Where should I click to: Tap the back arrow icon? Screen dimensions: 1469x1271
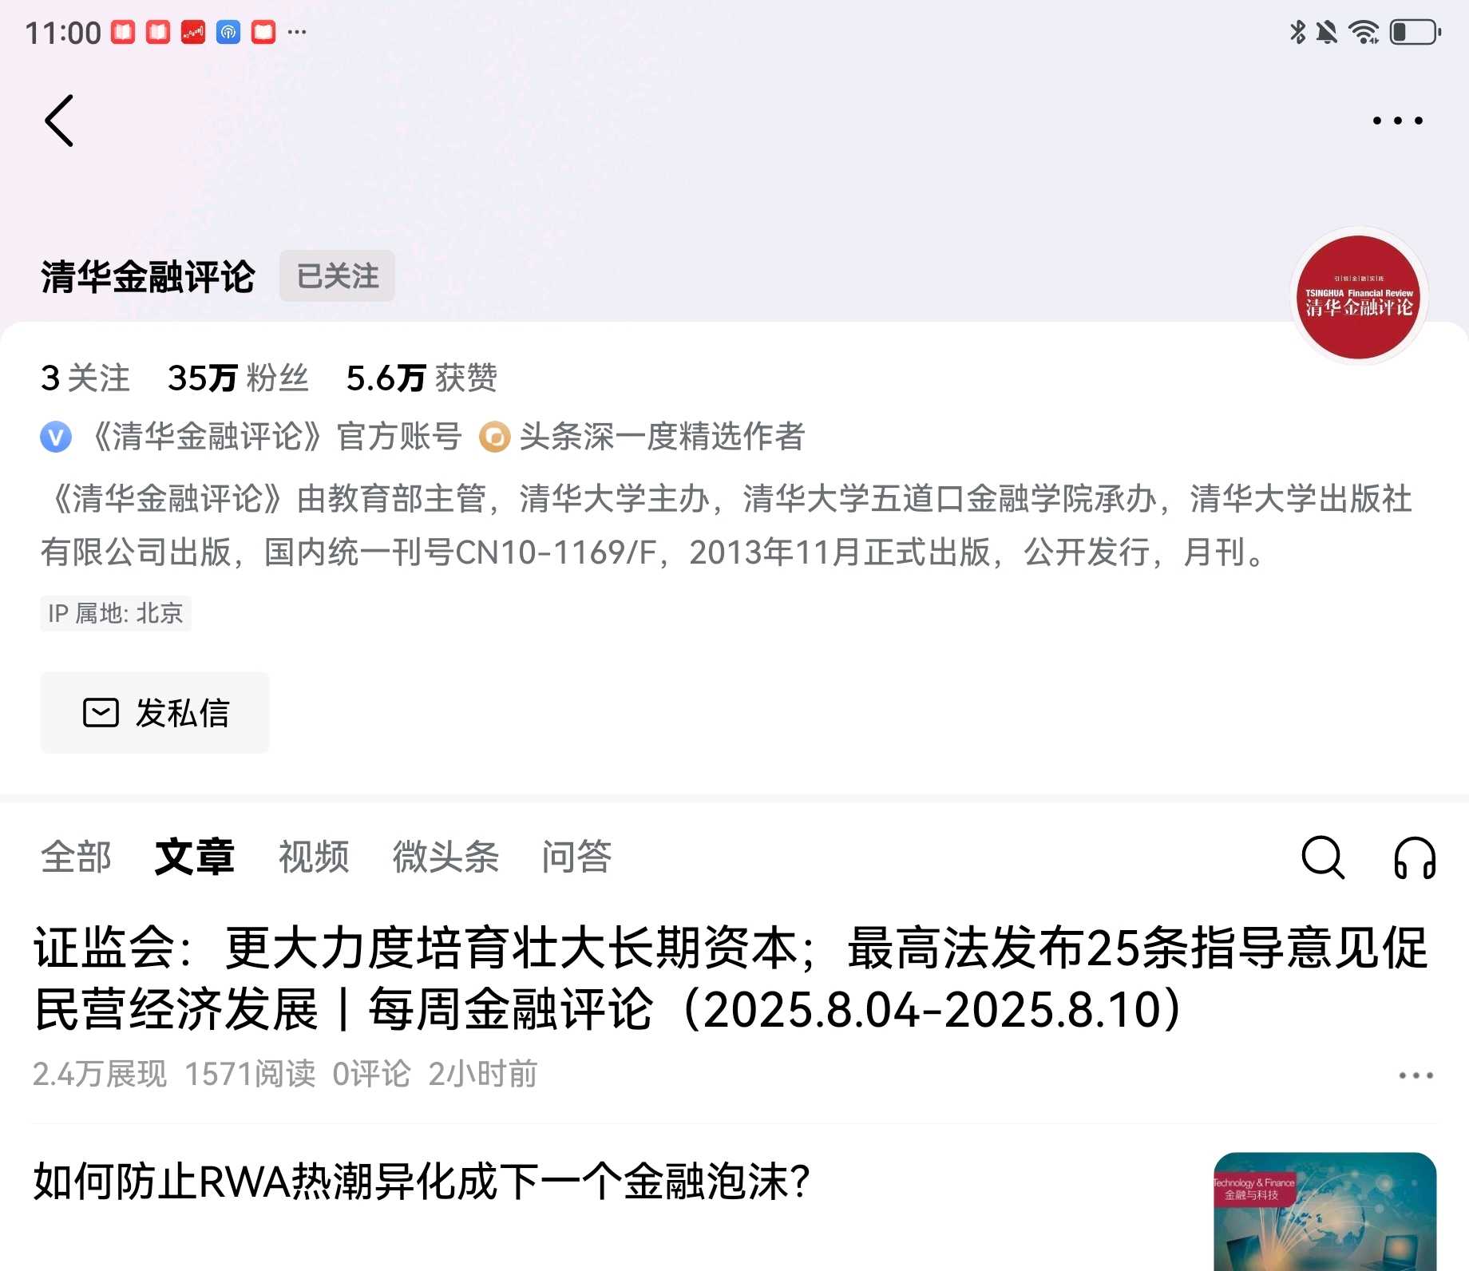click(59, 121)
